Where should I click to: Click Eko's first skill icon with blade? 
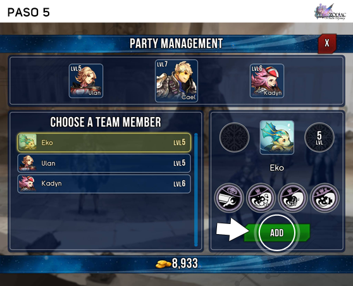coord(229,198)
